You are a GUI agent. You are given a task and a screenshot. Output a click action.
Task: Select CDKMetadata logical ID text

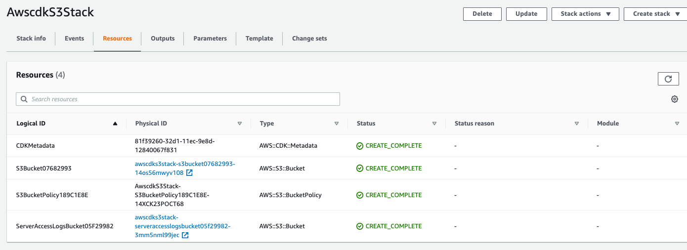point(35,146)
